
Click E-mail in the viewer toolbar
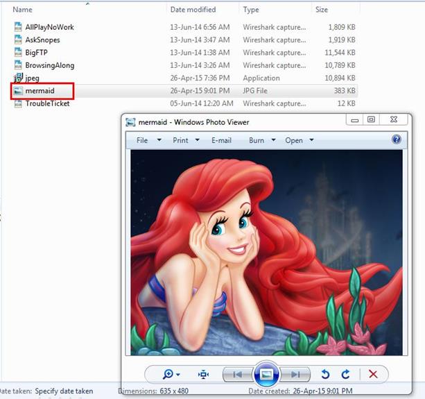tap(221, 140)
